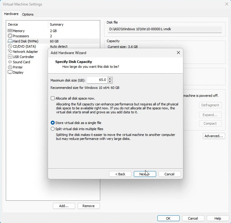Increase maximum disk size with up arrow

pyautogui.click(x=110, y=79)
